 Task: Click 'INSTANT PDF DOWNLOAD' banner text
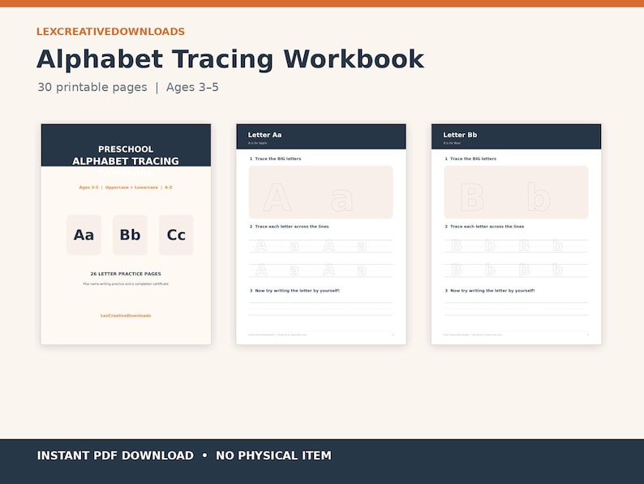(115, 456)
